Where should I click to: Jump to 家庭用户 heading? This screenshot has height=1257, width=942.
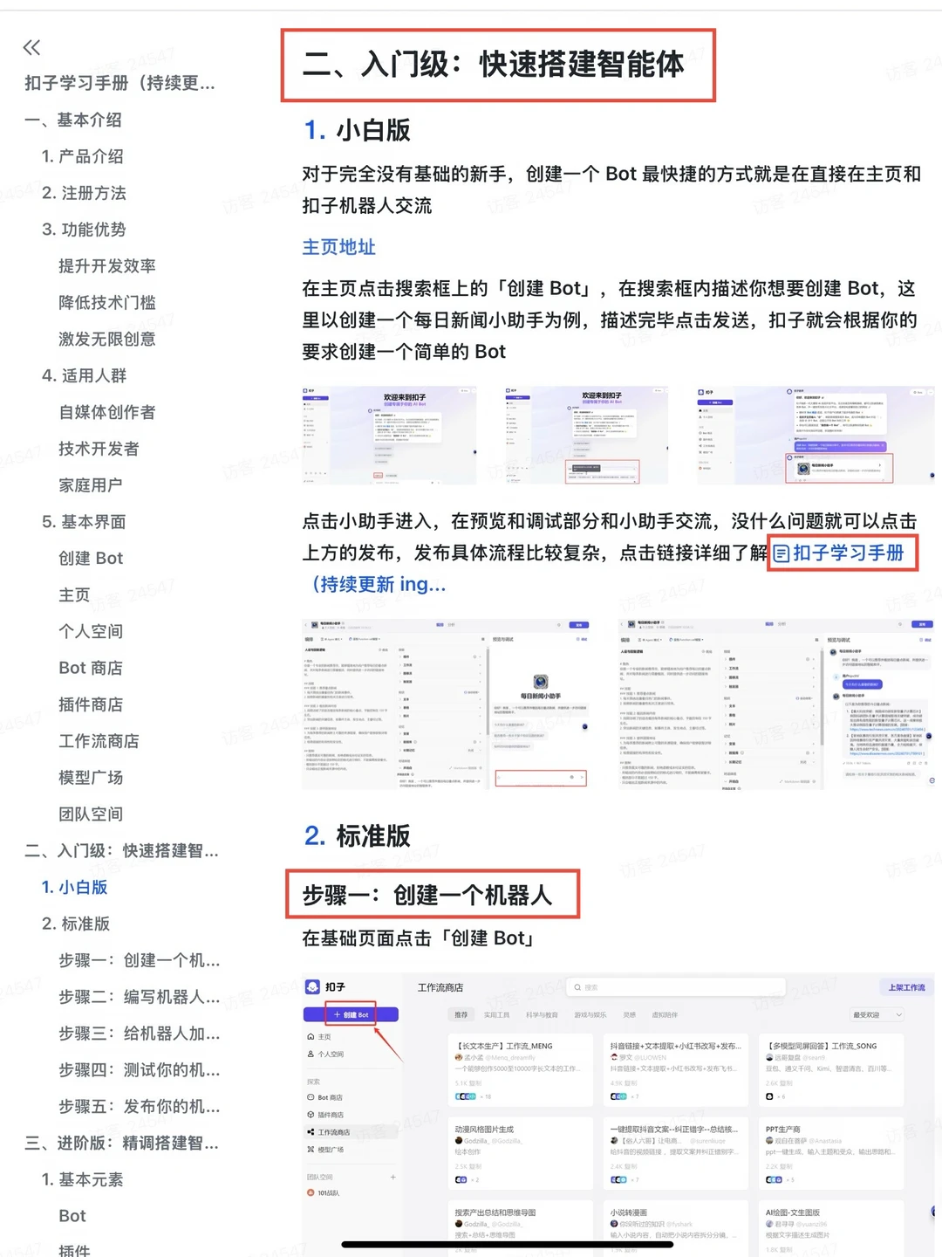[x=91, y=485]
